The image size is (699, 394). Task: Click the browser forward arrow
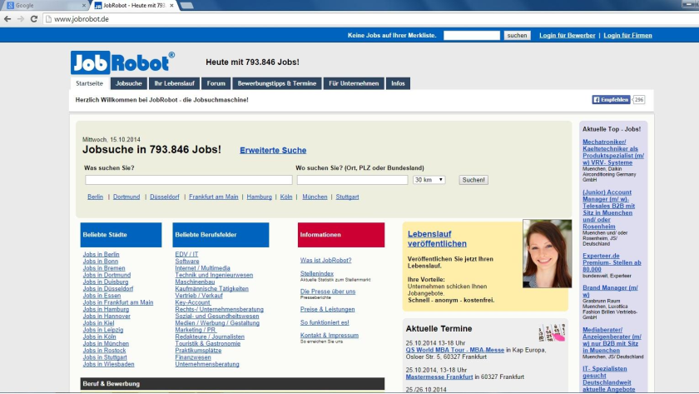pos(21,18)
